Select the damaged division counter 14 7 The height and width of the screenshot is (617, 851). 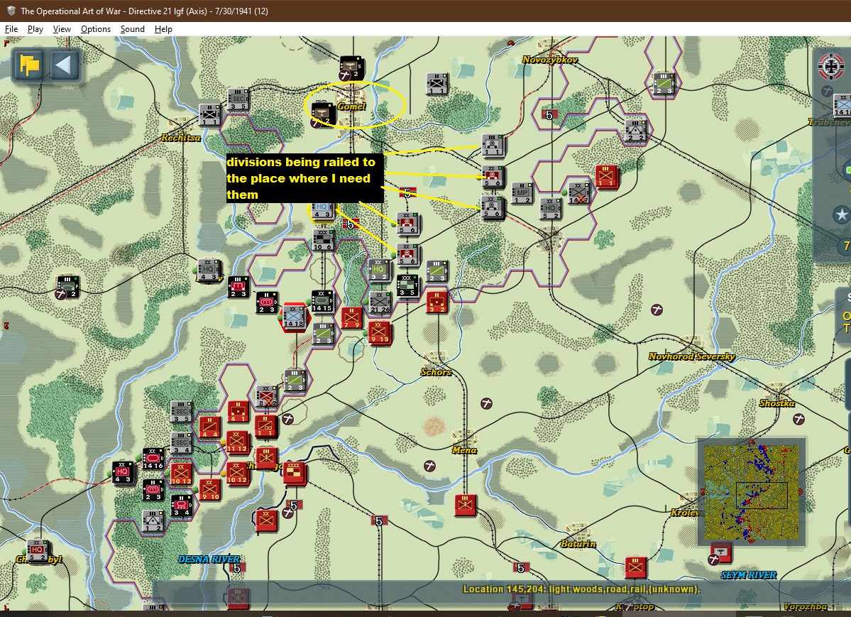pos(578,193)
